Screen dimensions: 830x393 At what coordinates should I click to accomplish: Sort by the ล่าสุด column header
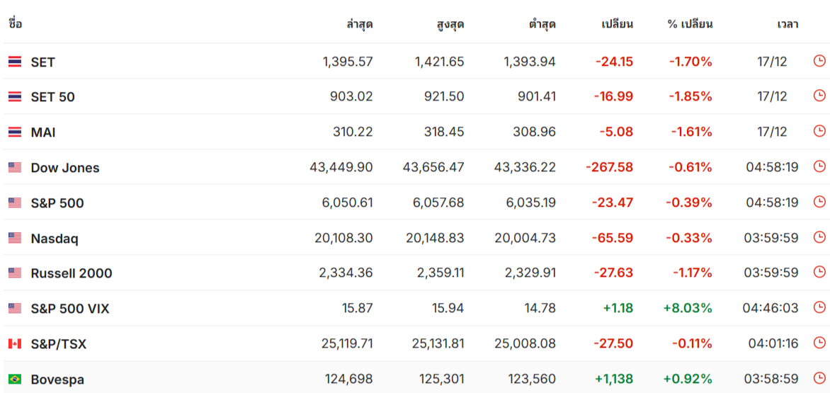click(x=360, y=24)
